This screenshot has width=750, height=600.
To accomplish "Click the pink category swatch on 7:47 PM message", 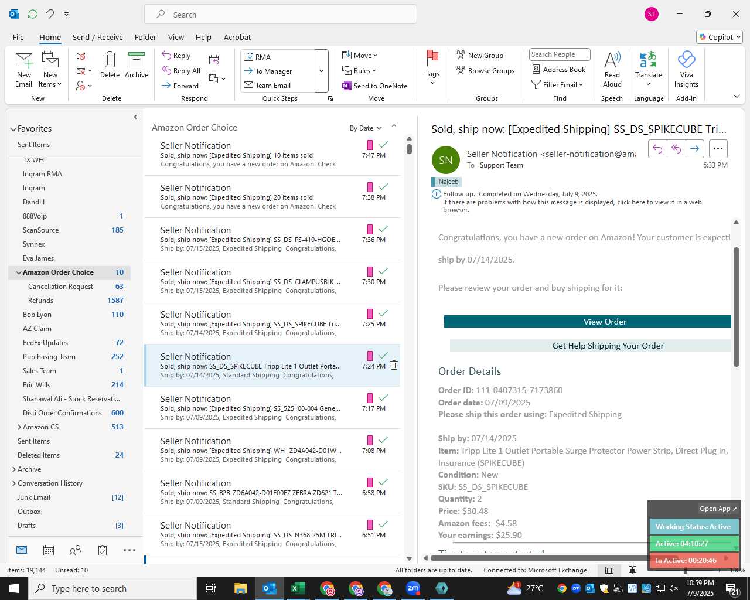I will pyautogui.click(x=370, y=144).
